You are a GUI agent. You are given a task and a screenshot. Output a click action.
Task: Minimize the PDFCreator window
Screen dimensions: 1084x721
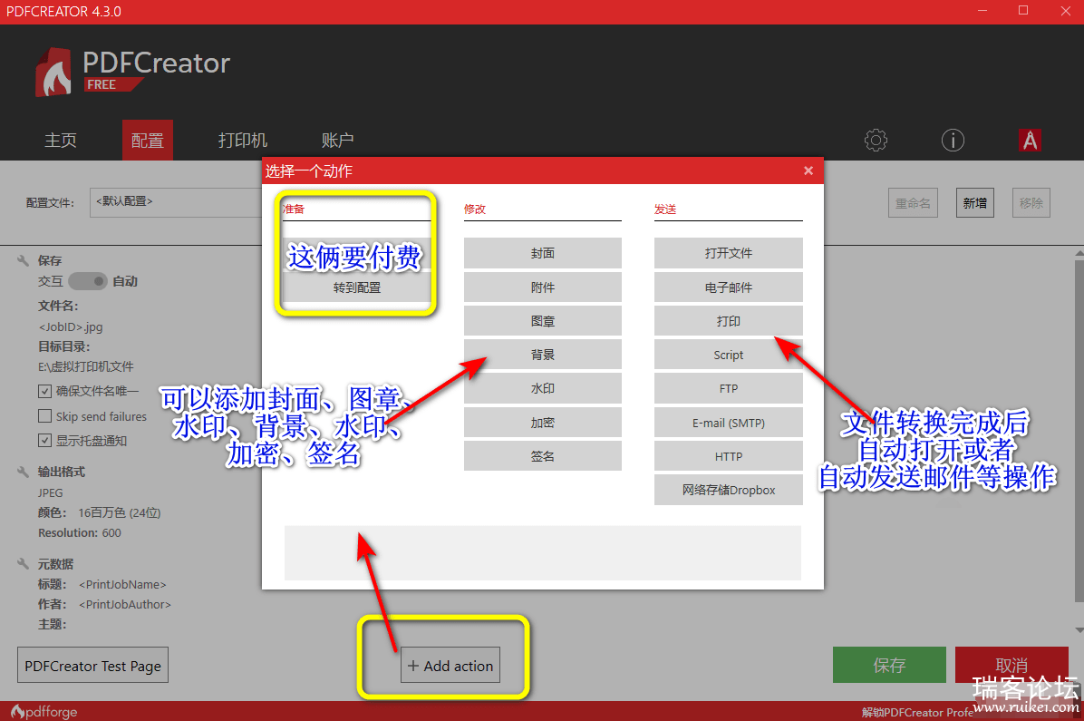pos(983,11)
